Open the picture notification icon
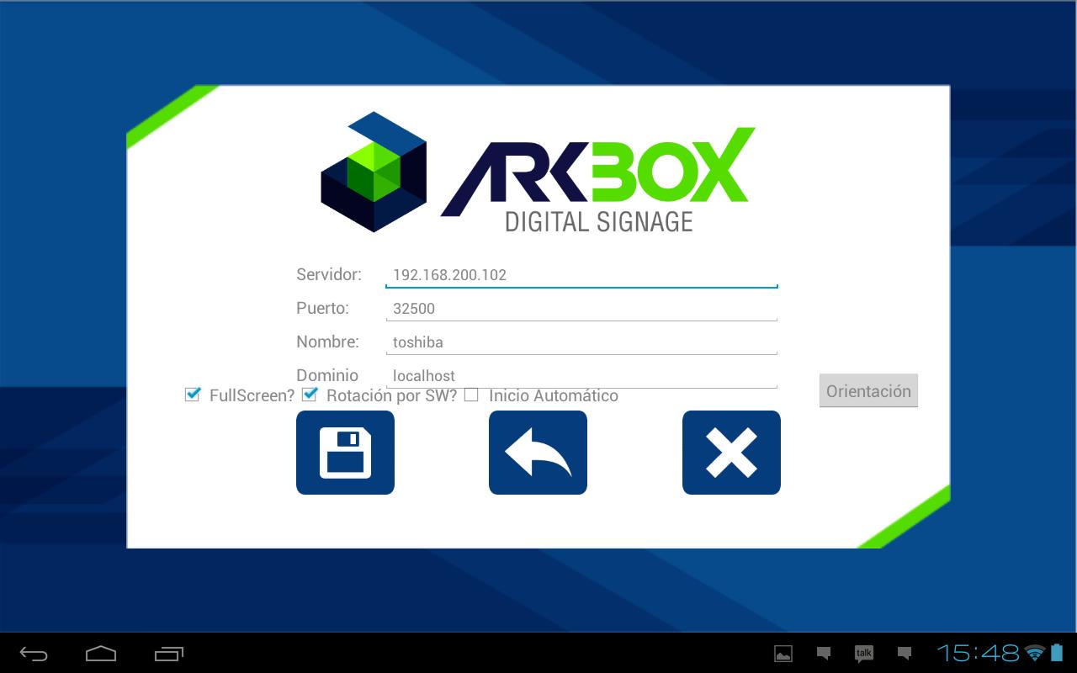 tap(783, 654)
